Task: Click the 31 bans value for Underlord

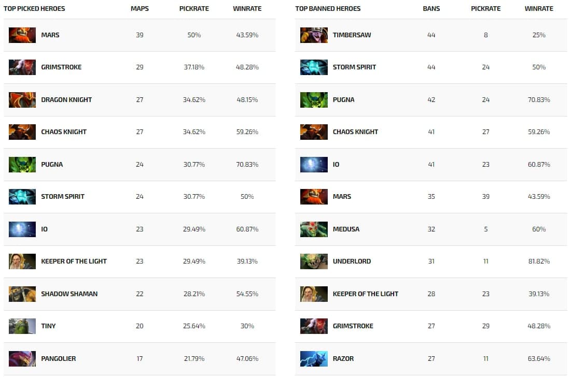Action: (x=431, y=261)
